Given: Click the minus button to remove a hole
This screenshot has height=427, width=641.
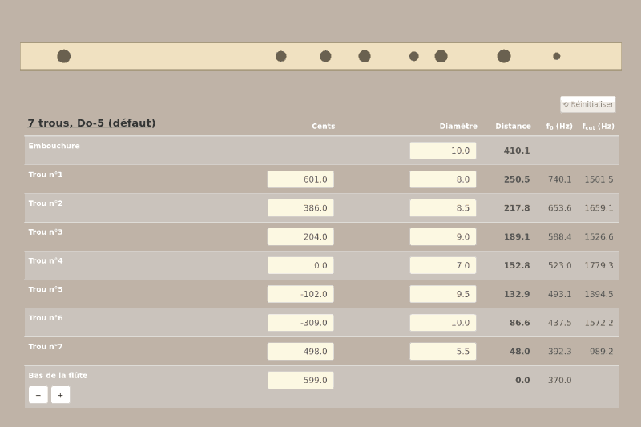Looking at the screenshot, I should pyautogui.click(x=38, y=395).
